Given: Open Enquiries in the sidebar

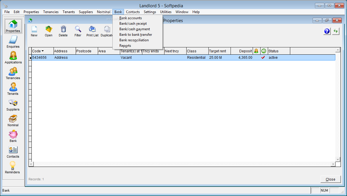Looking at the screenshot, I should tap(13, 42).
